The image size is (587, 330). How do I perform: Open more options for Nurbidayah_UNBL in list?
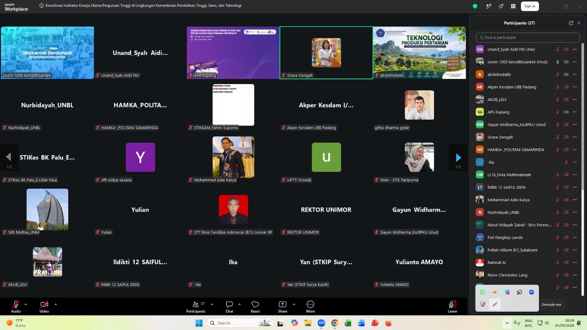coord(575,212)
